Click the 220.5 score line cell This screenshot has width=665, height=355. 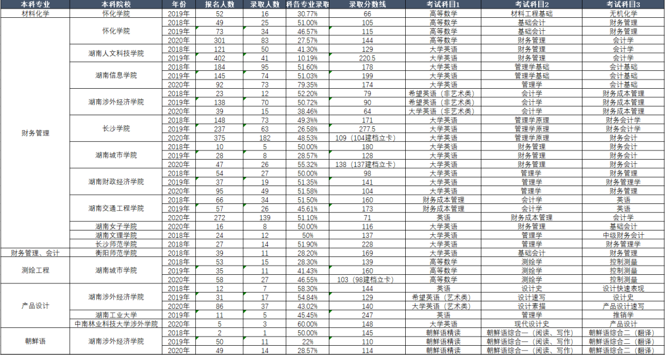pyautogui.click(x=368, y=57)
